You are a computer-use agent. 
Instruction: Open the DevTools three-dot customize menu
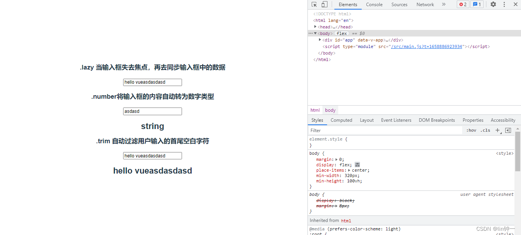(504, 5)
